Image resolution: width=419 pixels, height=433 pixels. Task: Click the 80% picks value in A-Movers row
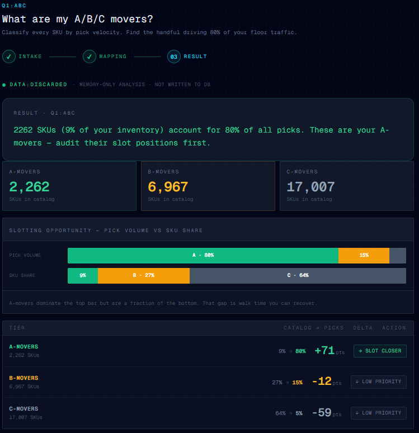[300, 351]
